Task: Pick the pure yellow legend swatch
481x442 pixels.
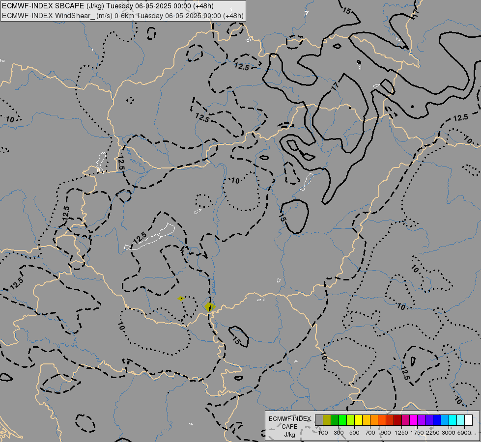Action: click(358, 420)
